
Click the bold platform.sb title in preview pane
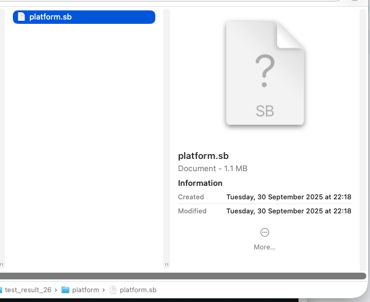203,156
